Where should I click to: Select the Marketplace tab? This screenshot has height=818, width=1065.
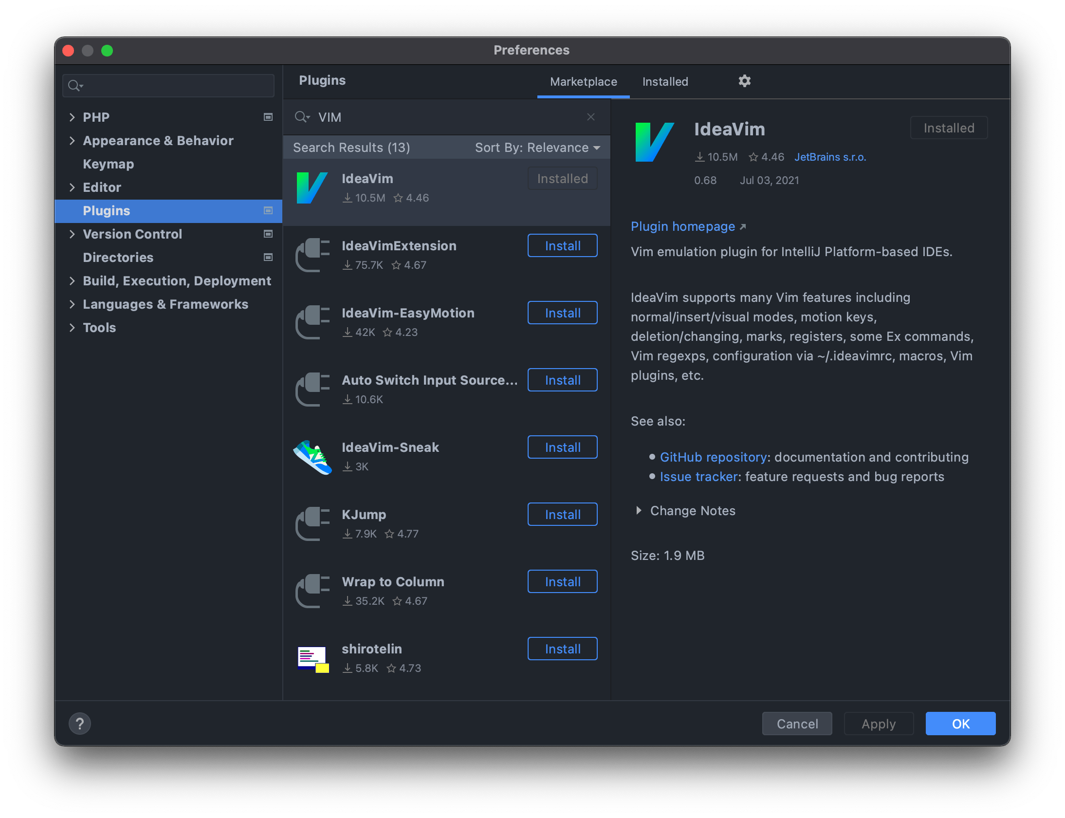point(583,82)
